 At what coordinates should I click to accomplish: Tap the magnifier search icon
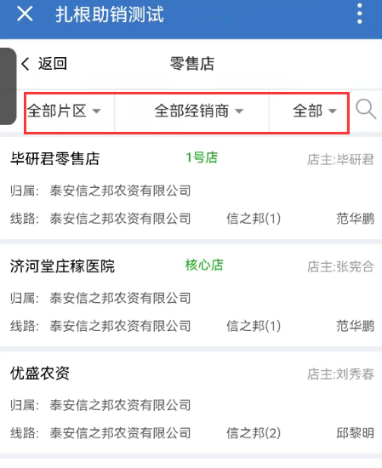coord(366,110)
